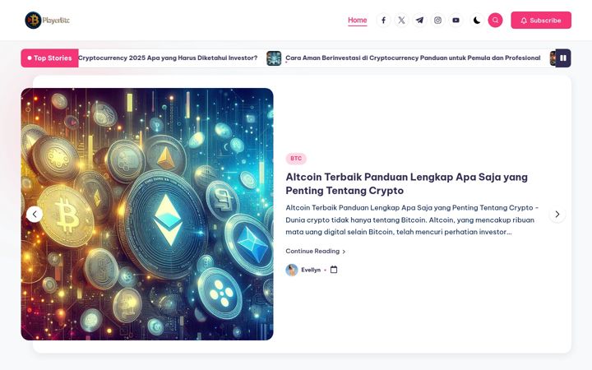
Task: Go to the previous slide arrow
Action: click(x=35, y=214)
